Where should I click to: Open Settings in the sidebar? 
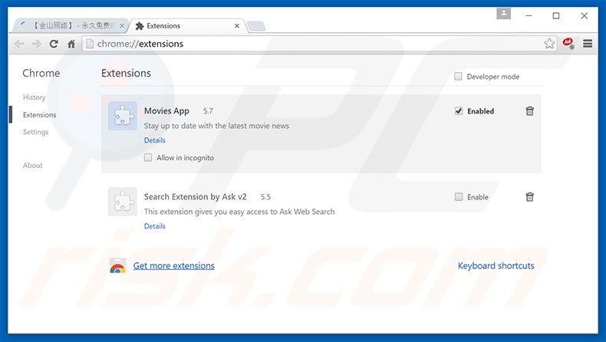(x=35, y=132)
